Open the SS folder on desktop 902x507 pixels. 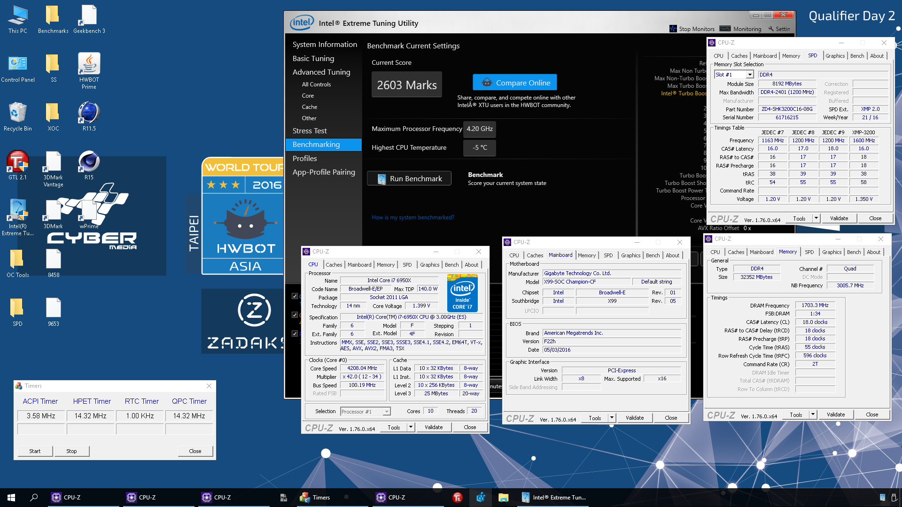click(x=53, y=69)
